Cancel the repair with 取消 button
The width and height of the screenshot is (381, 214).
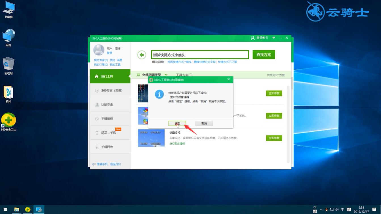[204, 123]
